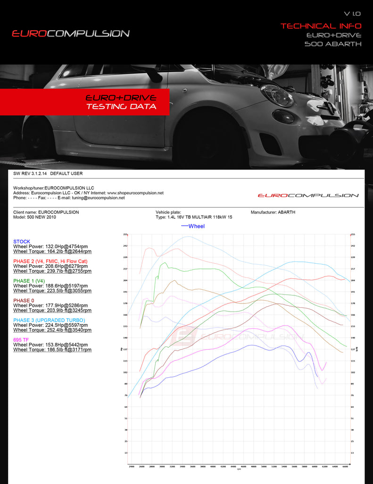Select the PHASE 2 (V4, FMIC, Hi Flow Cat) heading
The height and width of the screenshot is (484, 373).
50,261
